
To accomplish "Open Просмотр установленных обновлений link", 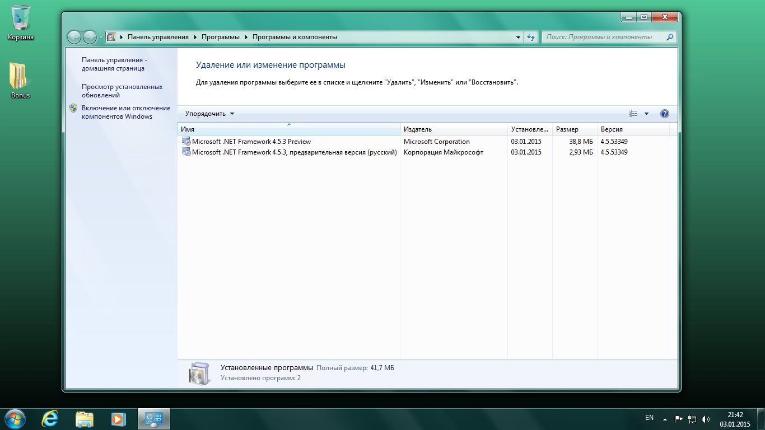I will coord(122,91).
